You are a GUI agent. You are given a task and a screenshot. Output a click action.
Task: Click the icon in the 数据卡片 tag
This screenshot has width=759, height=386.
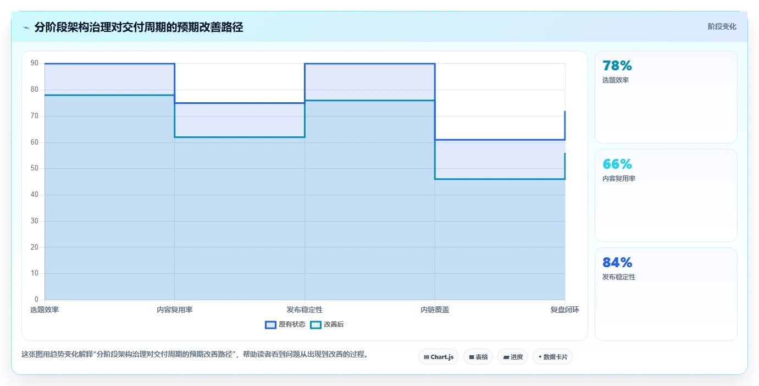click(540, 357)
